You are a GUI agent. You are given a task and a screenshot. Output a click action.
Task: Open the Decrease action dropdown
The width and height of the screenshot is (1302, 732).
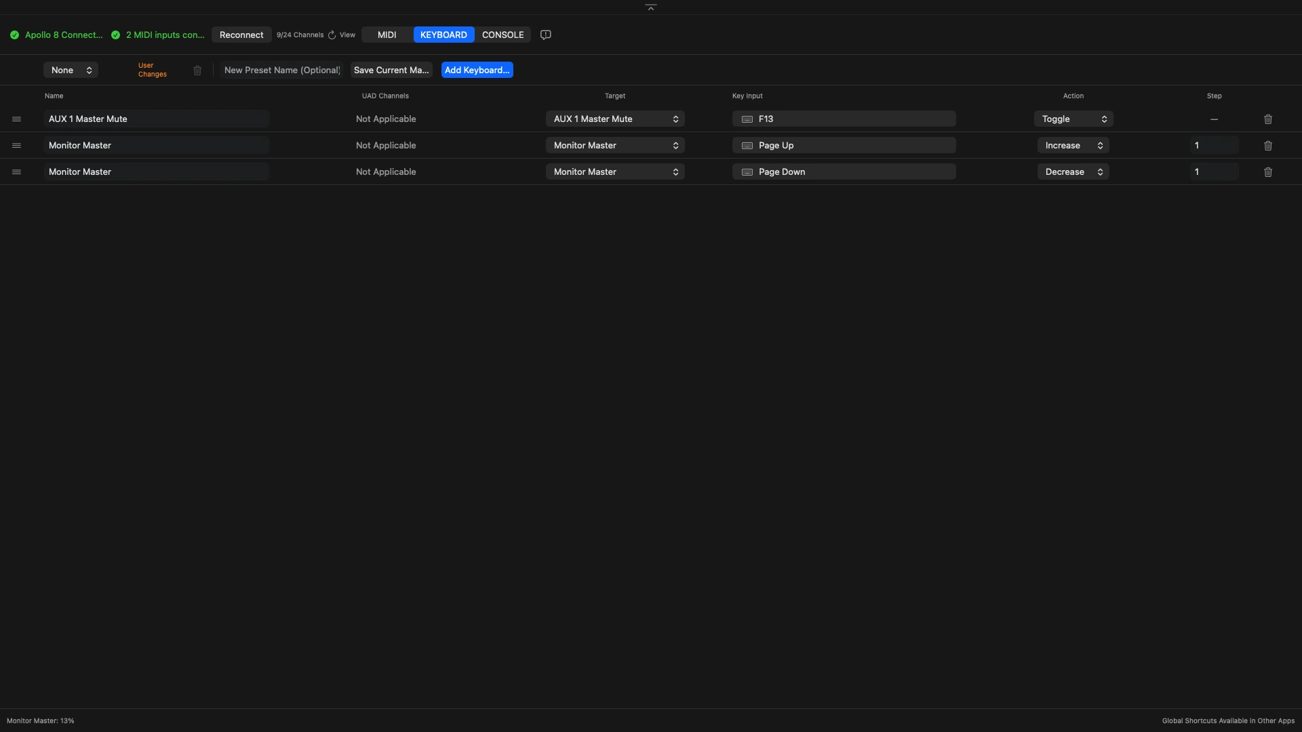1073,172
